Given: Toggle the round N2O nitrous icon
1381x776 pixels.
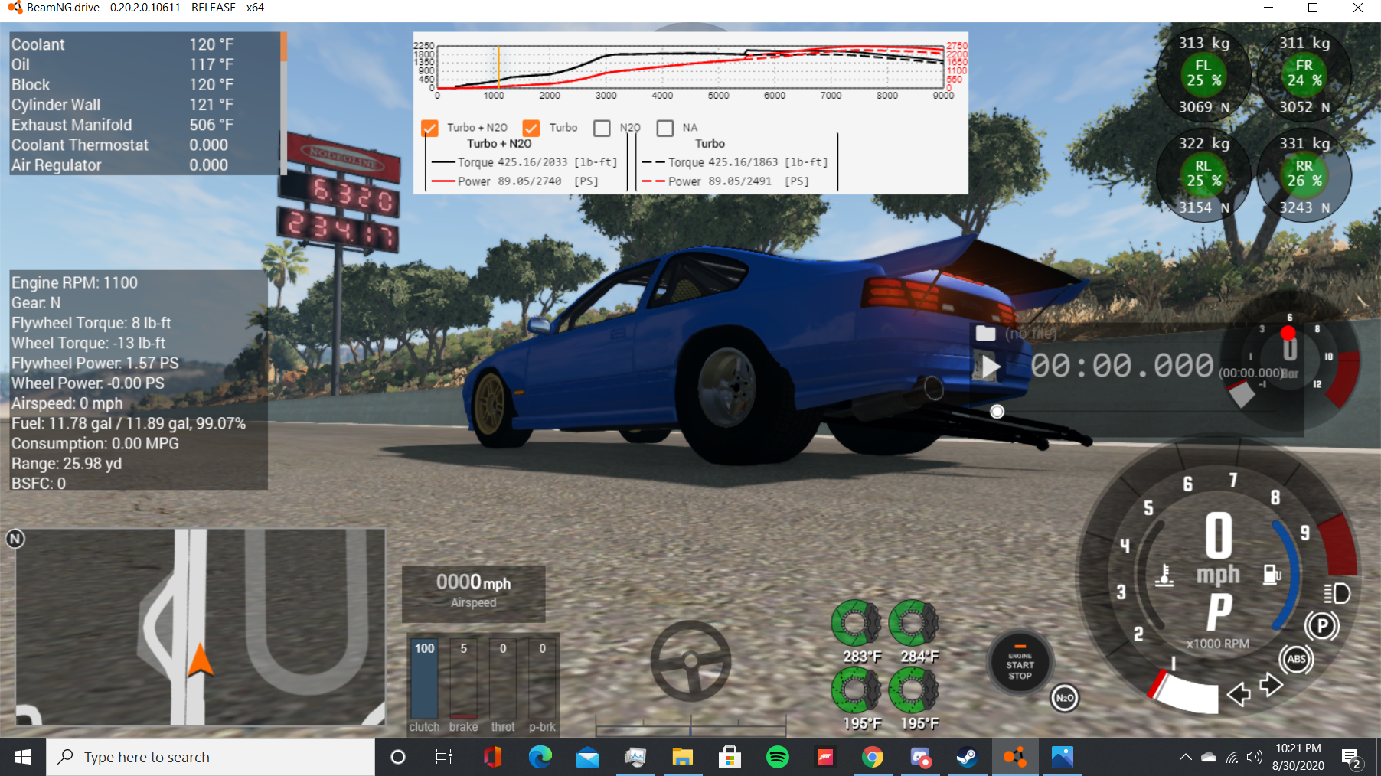Looking at the screenshot, I should pos(1064,698).
